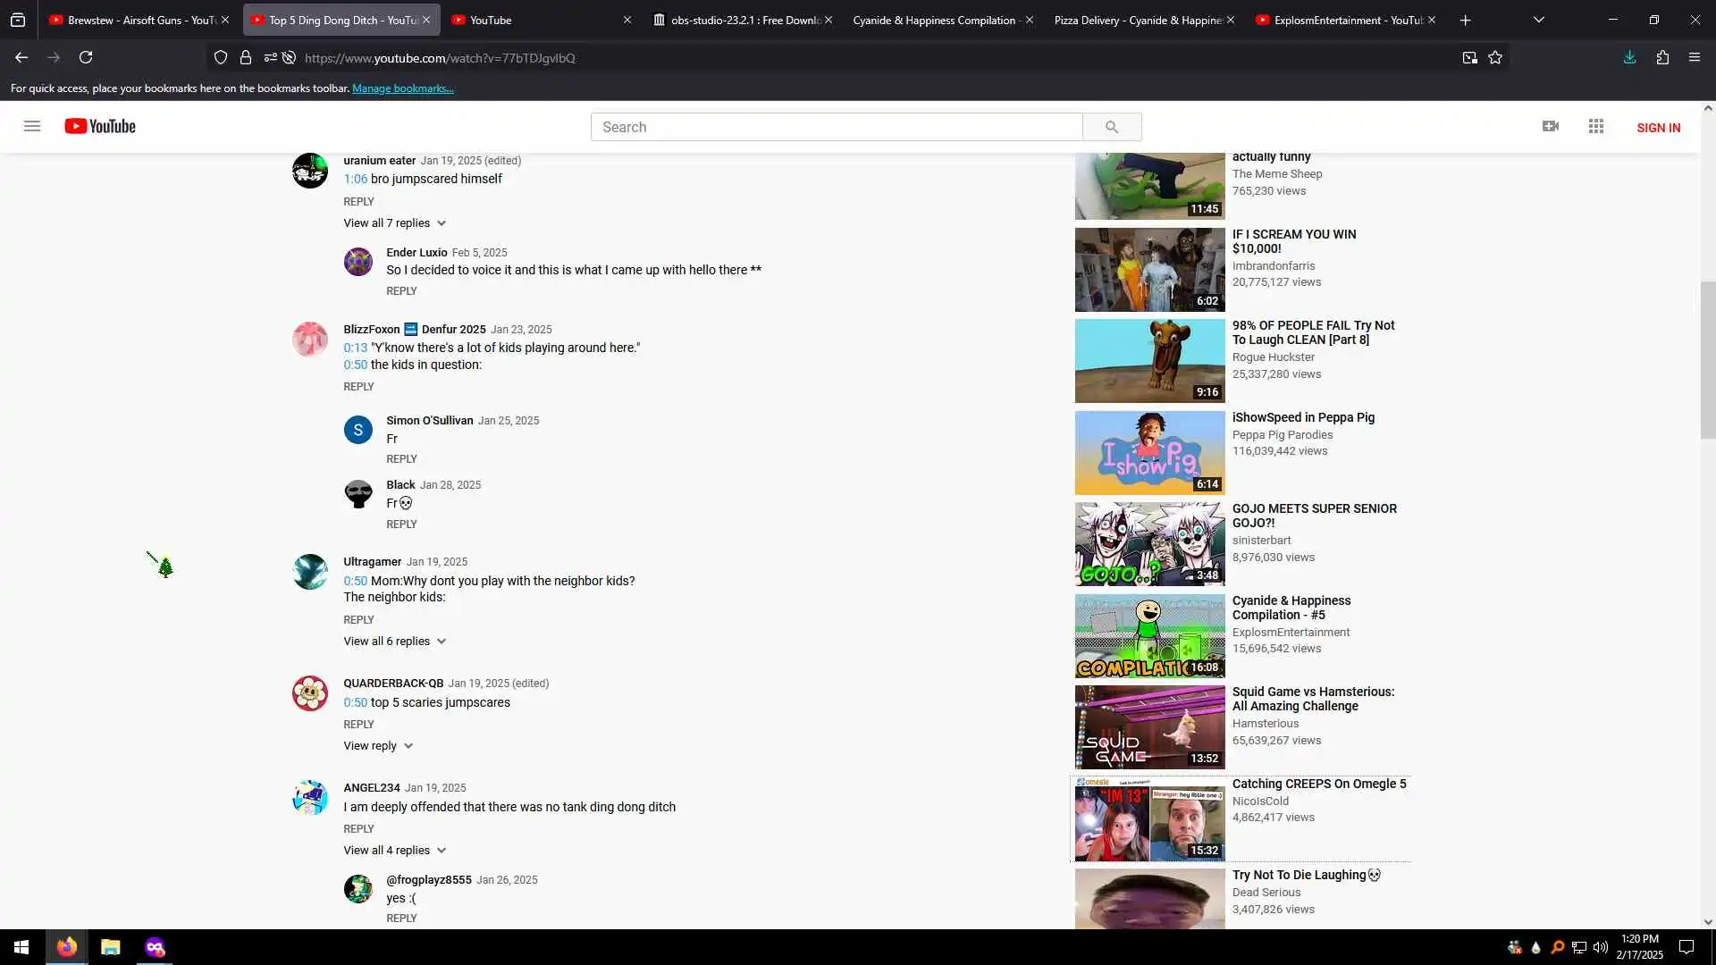This screenshot has width=1716, height=965.
Task: Reload the page with the refresh icon
Action: (x=86, y=57)
